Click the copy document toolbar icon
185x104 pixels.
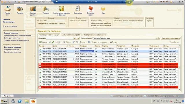[50, 42]
